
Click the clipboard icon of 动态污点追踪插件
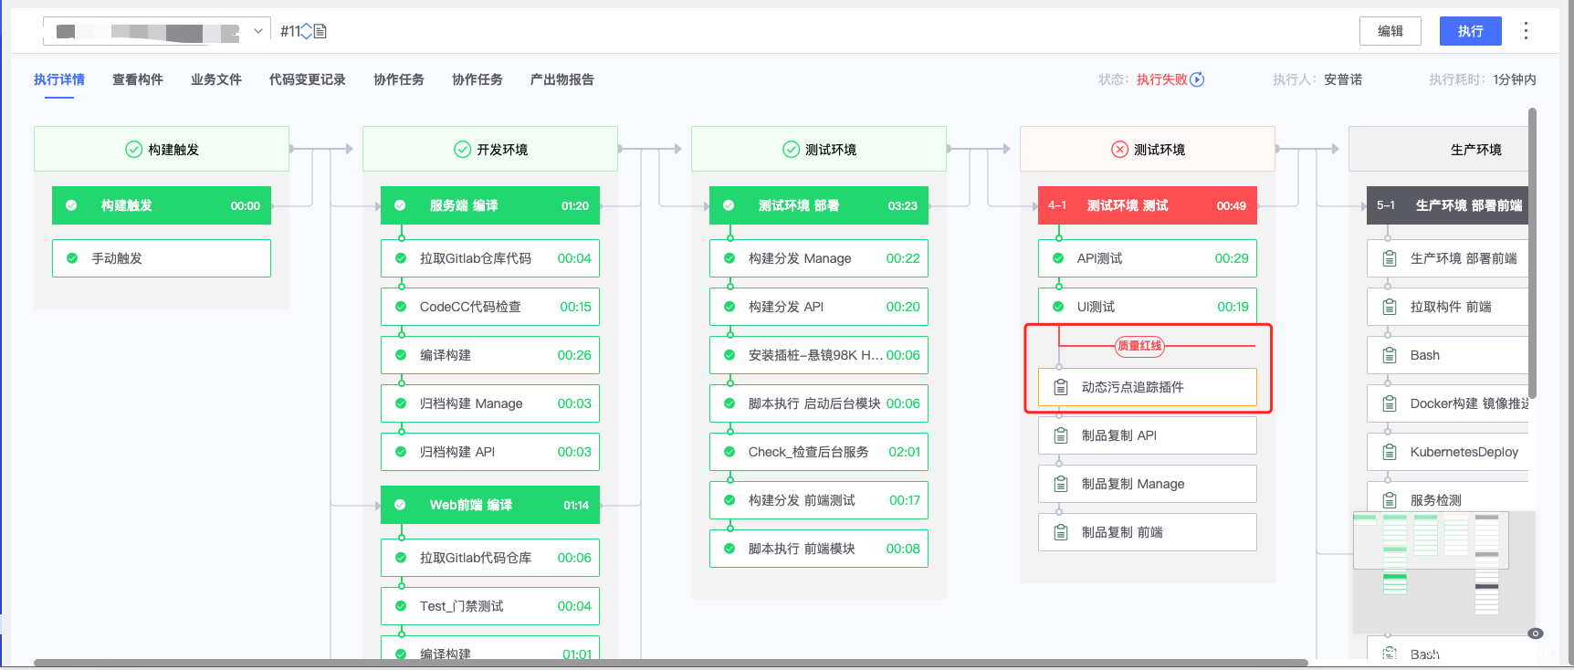click(1061, 387)
